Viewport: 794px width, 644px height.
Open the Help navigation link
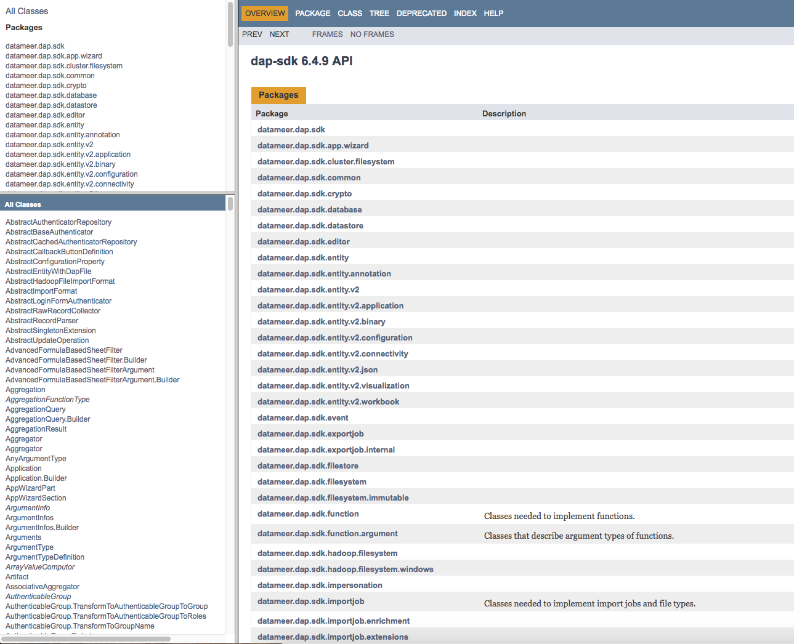coord(493,14)
